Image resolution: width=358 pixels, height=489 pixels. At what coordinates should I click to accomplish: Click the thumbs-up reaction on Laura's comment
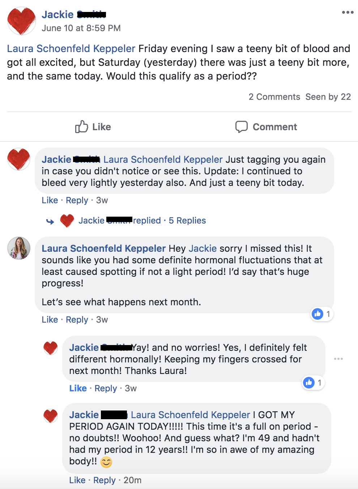point(318,314)
